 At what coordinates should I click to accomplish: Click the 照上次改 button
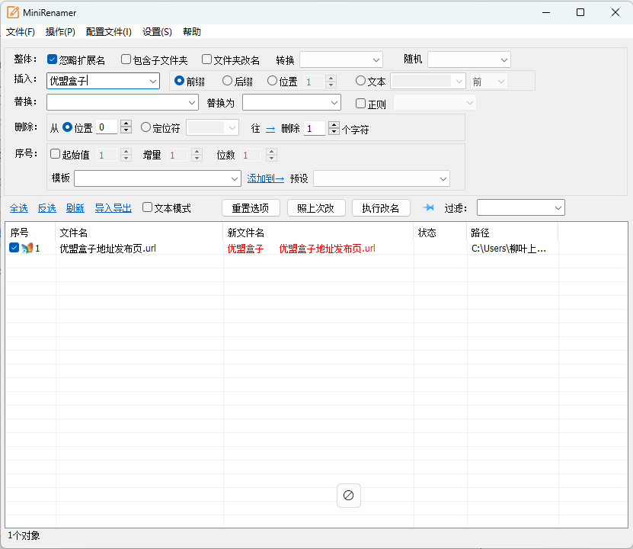(x=316, y=208)
